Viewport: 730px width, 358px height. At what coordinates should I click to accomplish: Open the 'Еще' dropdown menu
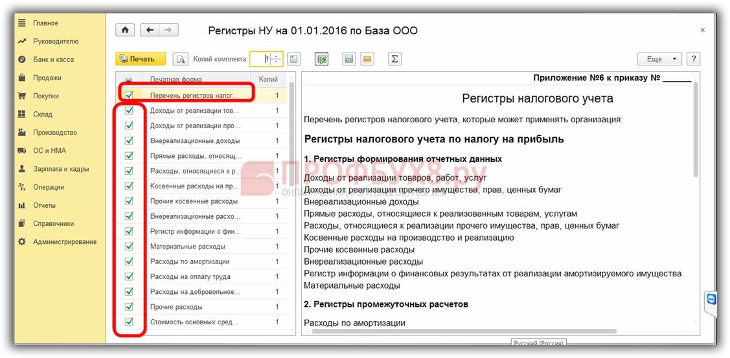click(659, 59)
